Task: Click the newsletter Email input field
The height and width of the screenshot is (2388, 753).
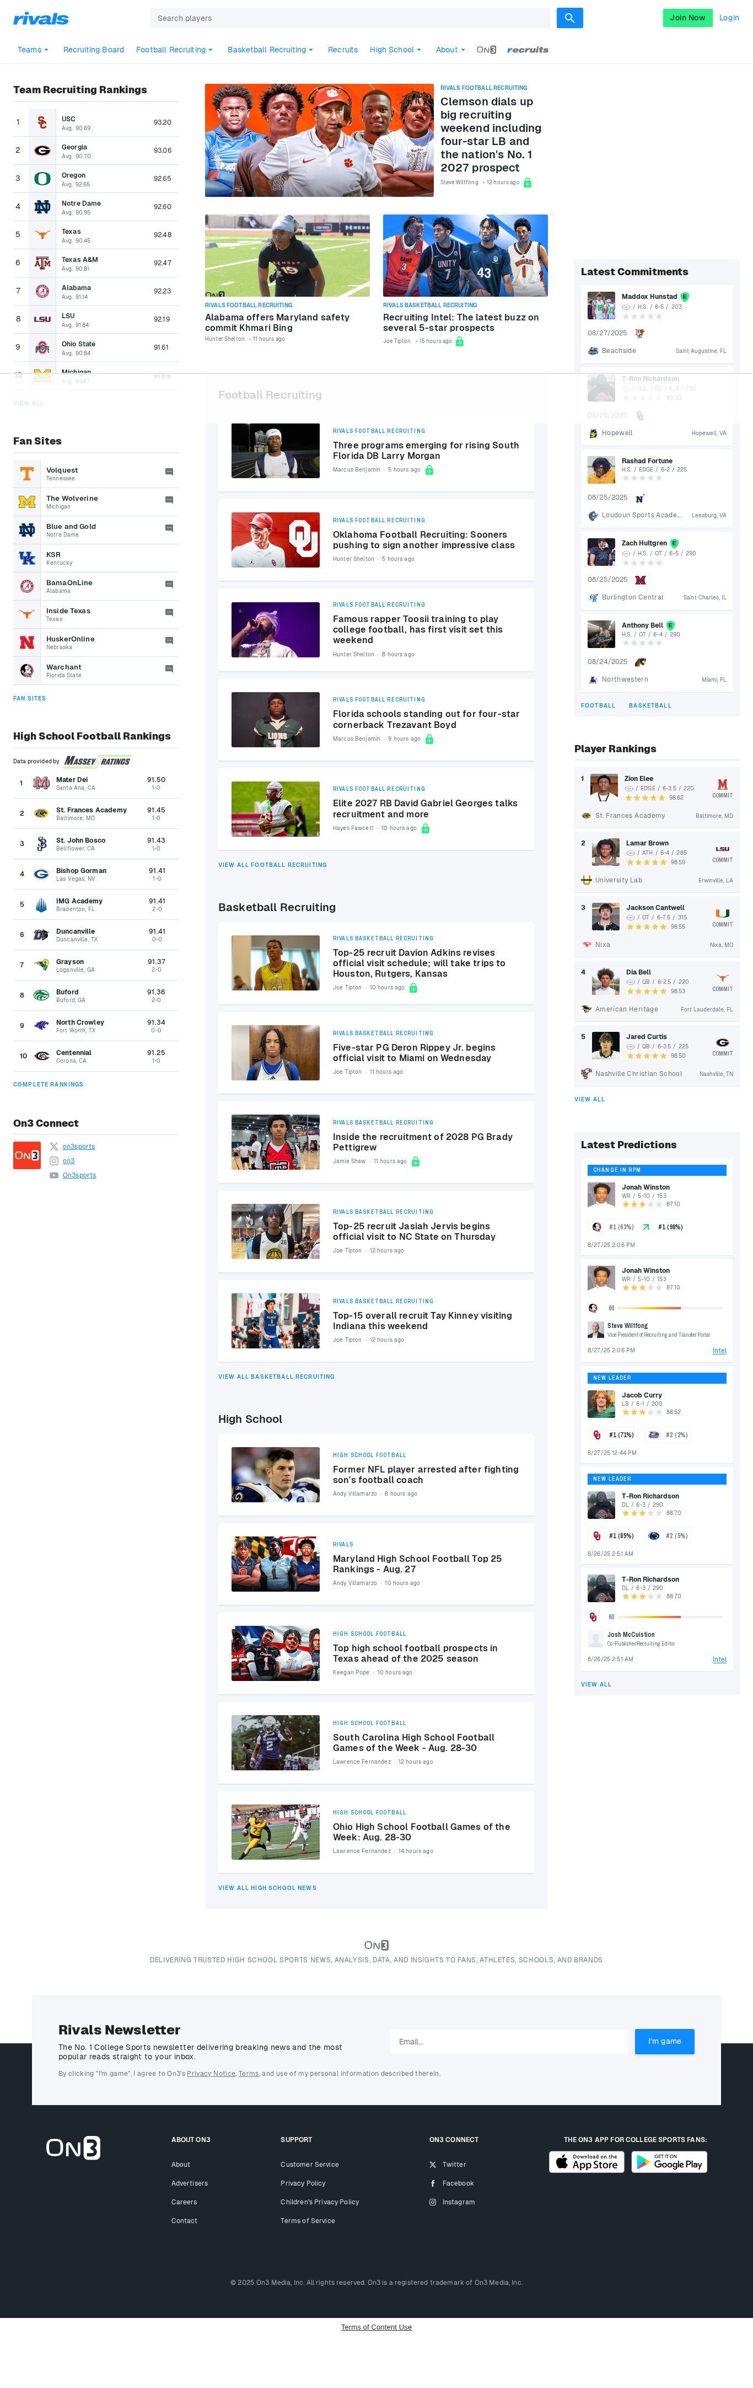Action: pyautogui.click(x=508, y=2041)
